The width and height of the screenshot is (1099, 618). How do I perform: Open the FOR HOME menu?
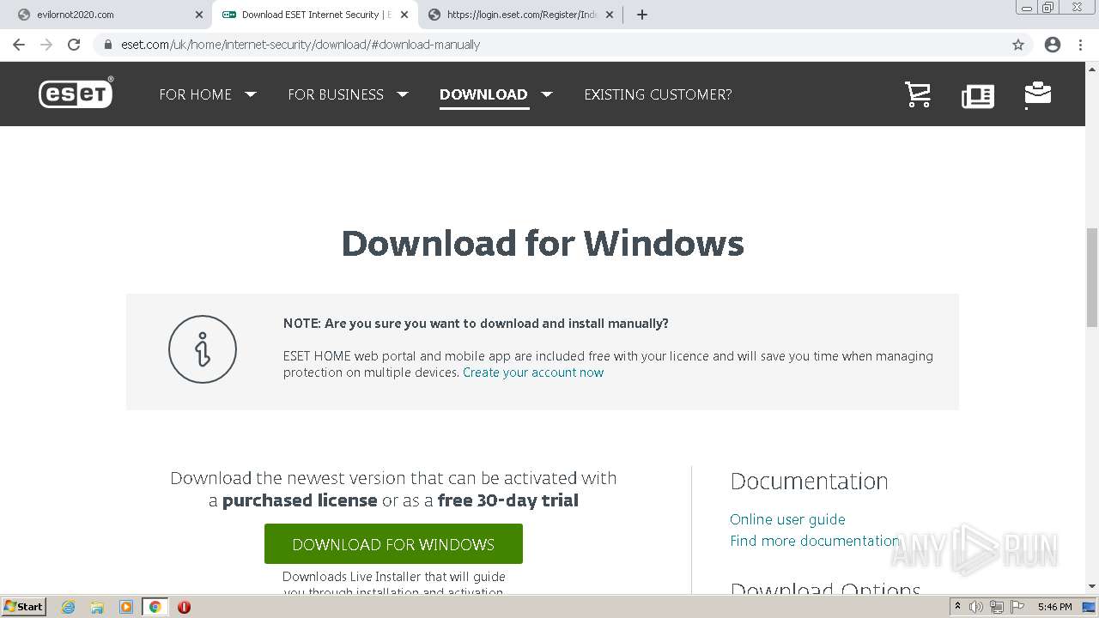click(x=195, y=94)
